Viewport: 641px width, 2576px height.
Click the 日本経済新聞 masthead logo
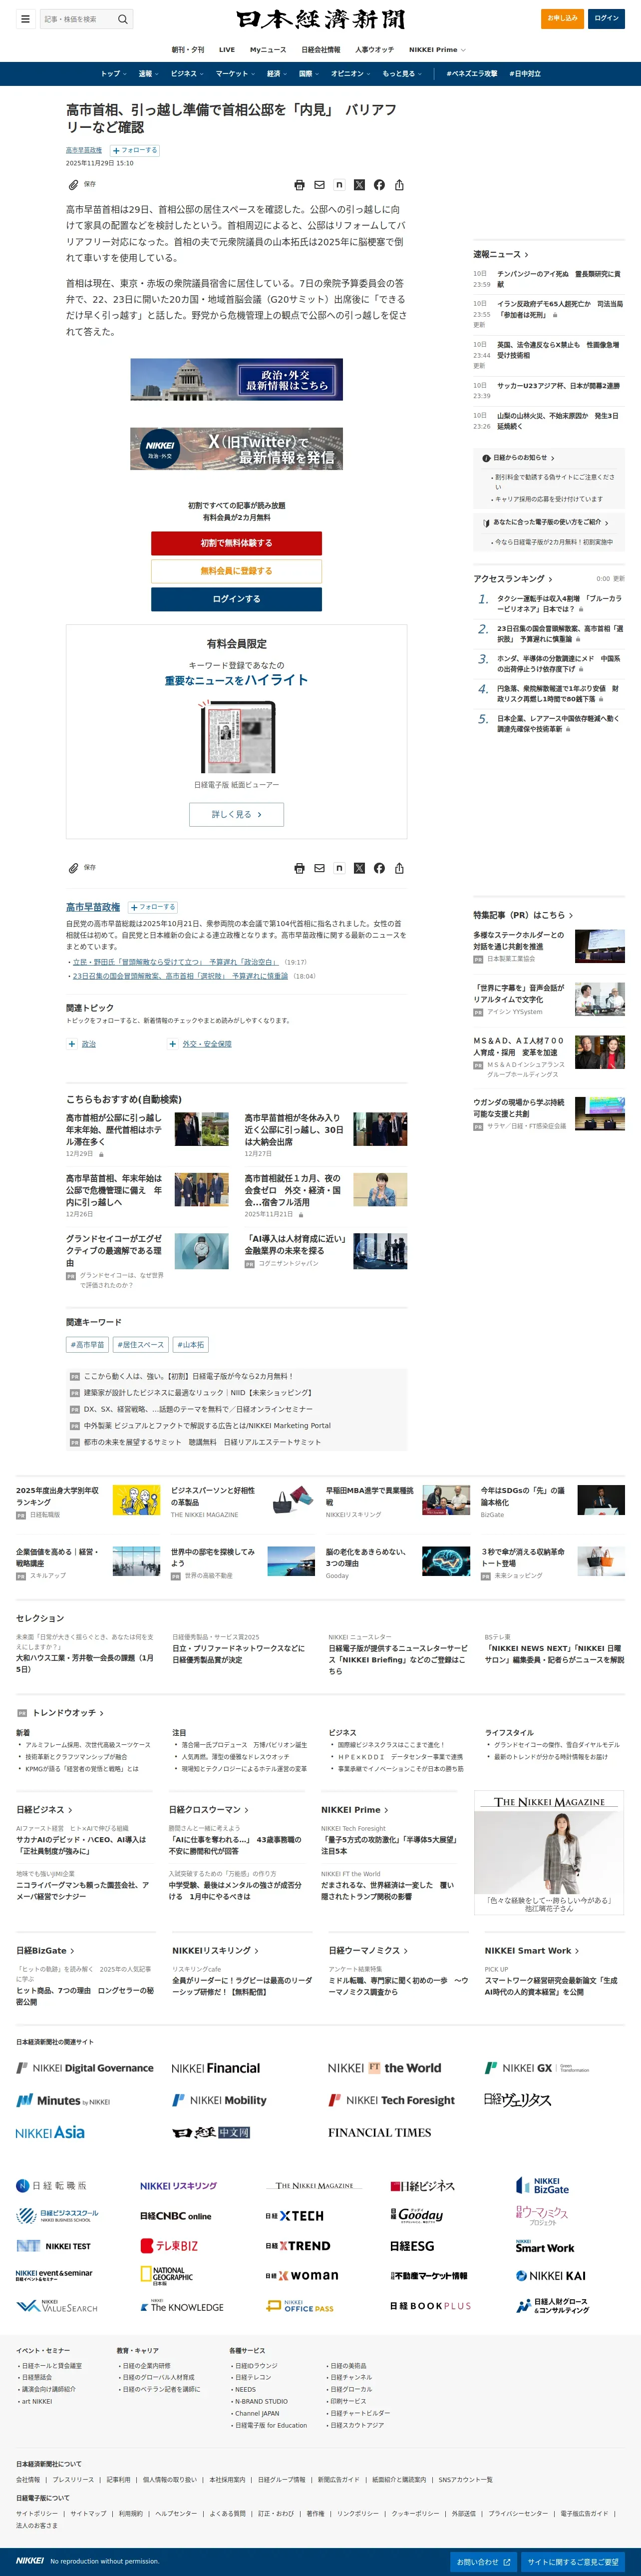pos(320,19)
